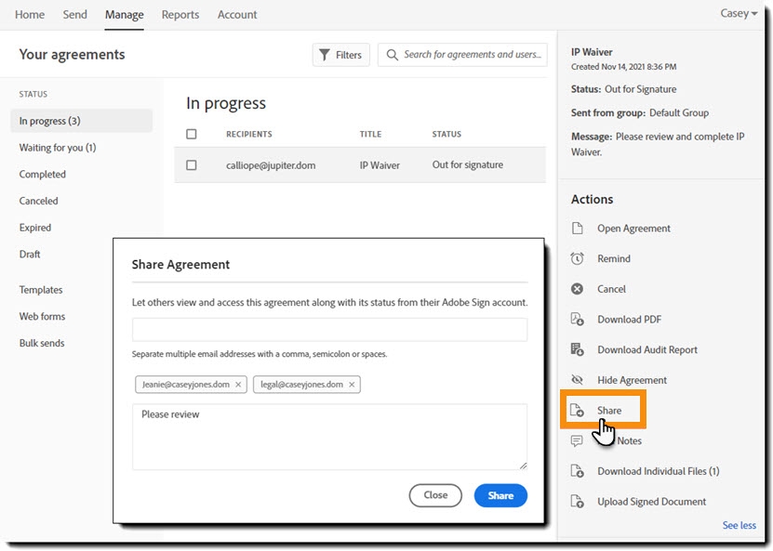Click the Notes speech bubble icon
The width and height of the screenshot is (773, 551).
click(577, 441)
